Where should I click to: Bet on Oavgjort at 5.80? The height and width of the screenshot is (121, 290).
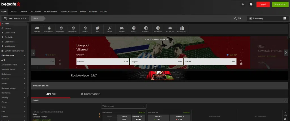[x=156, y=61]
